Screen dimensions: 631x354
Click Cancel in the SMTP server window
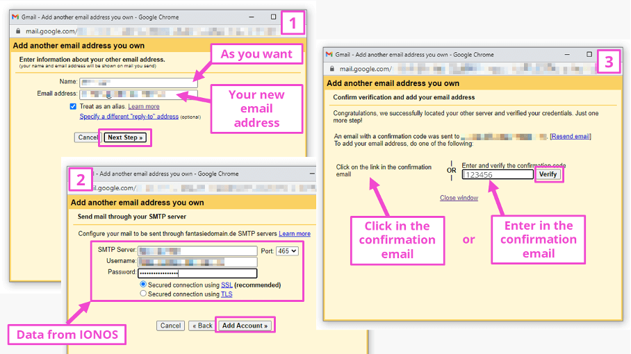tap(170, 326)
